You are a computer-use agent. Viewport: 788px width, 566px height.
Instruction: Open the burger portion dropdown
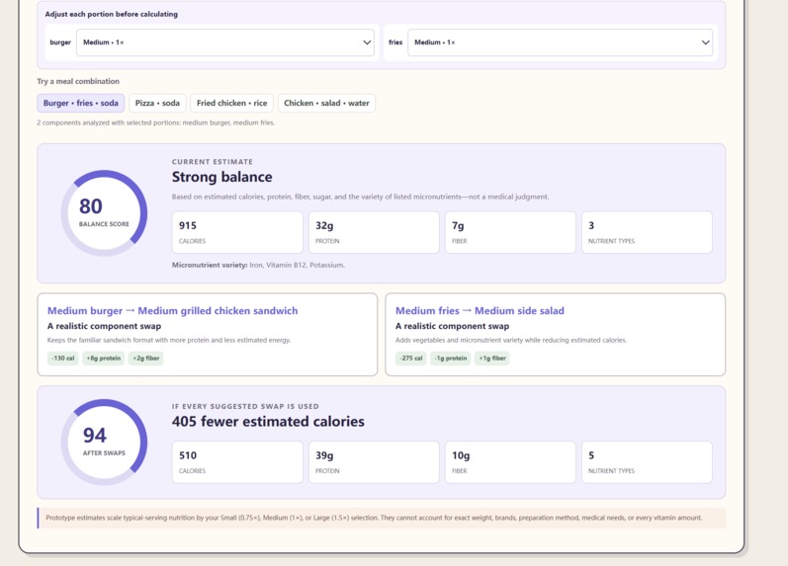coord(225,42)
